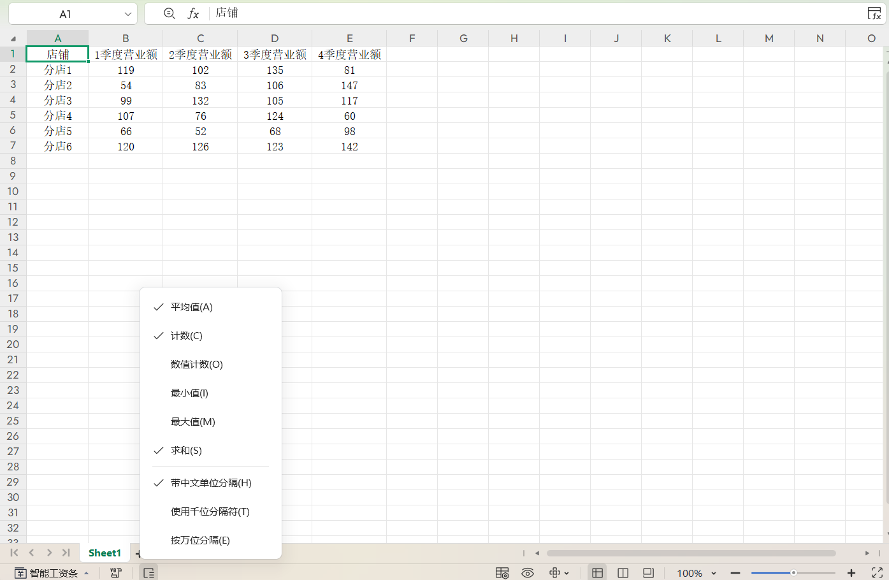
Task: Click the magnifier icon in formula bar
Action: pyautogui.click(x=169, y=13)
